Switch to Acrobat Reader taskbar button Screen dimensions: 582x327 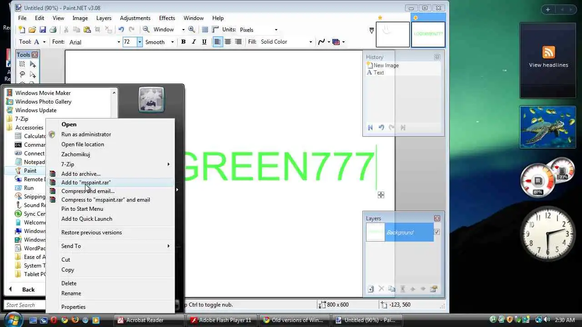[x=149, y=320]
